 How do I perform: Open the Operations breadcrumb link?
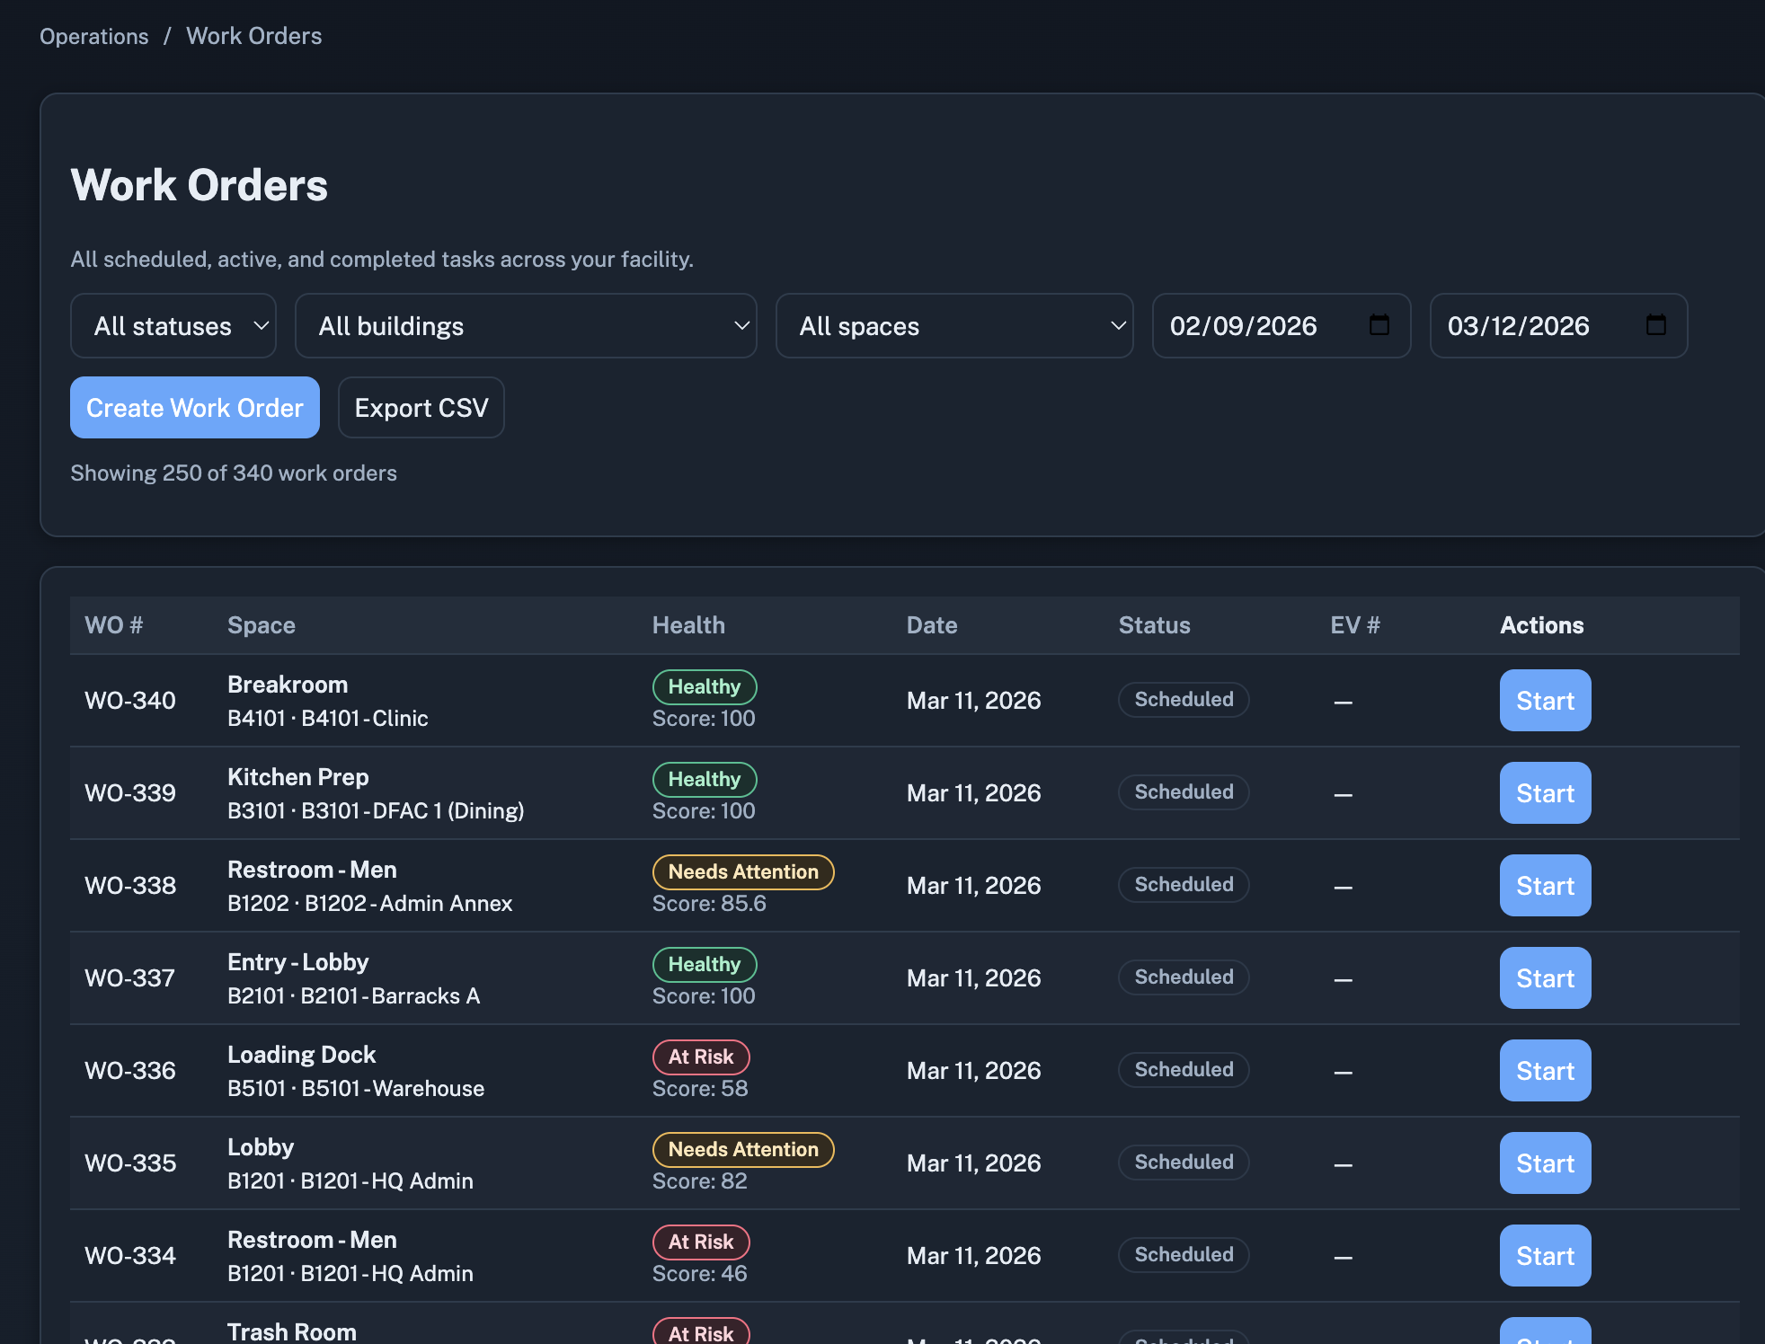(x=93, y=36)
